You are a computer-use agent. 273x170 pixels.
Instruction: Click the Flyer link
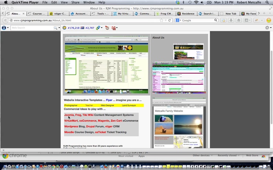pyautogui.click(x=109, y=100)
